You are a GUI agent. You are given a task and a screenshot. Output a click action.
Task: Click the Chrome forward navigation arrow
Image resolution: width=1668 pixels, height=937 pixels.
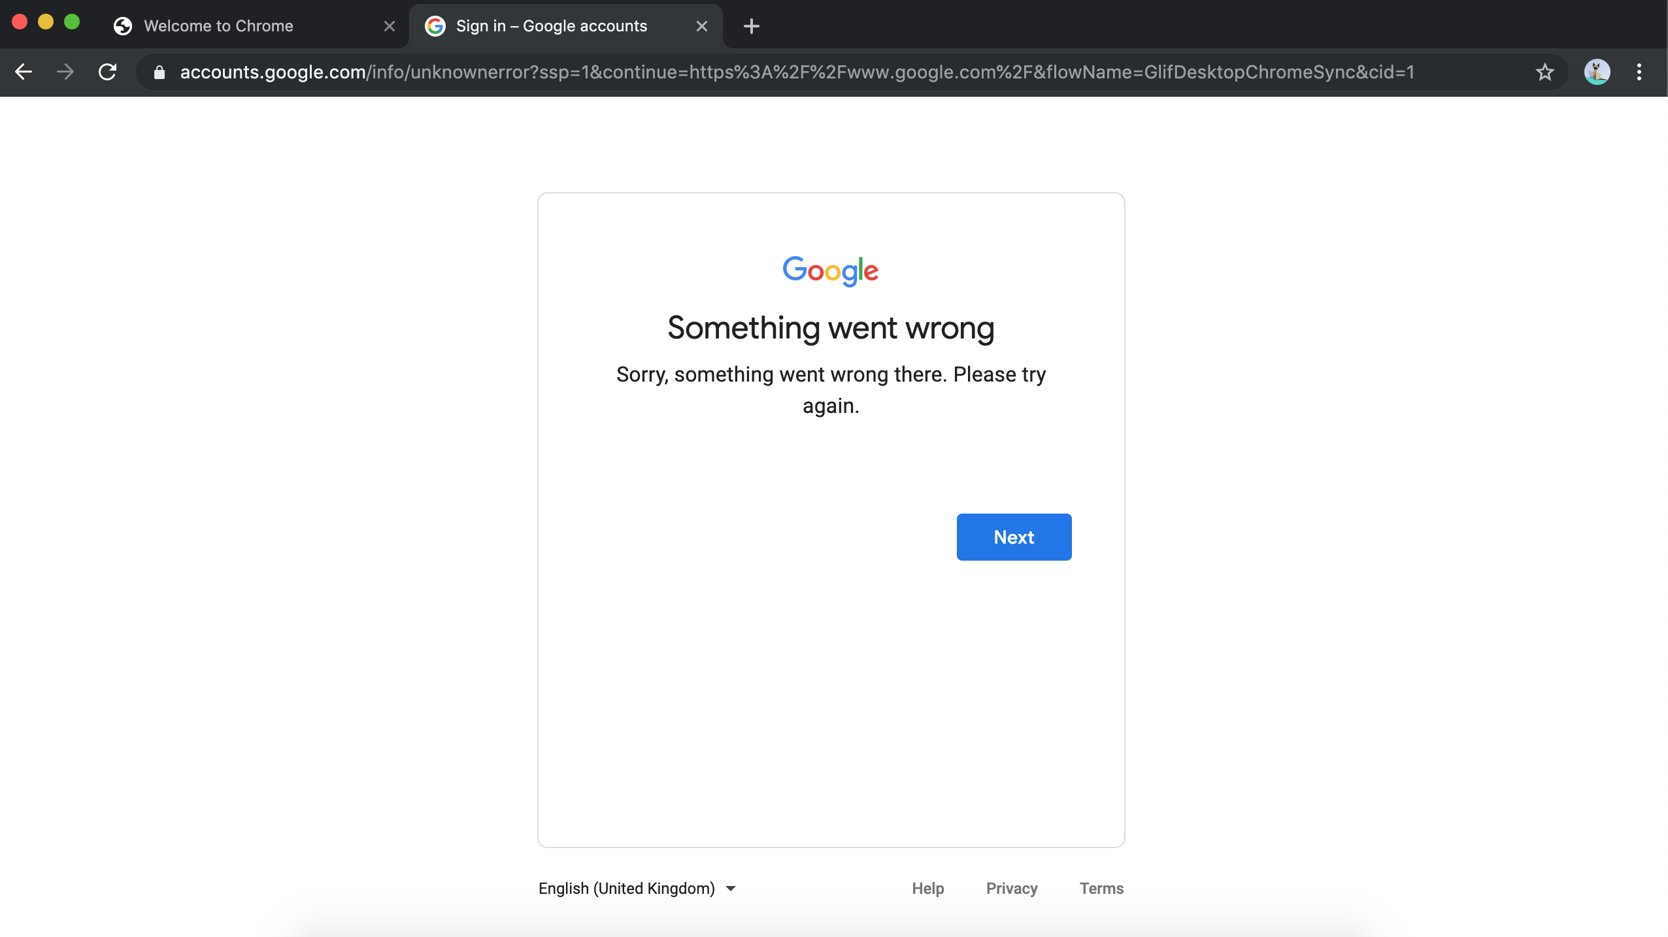(x=65, y=72)
